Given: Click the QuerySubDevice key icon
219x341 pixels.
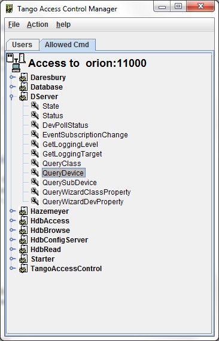Looking at the screenshot, I should click(x=35, y=183).
